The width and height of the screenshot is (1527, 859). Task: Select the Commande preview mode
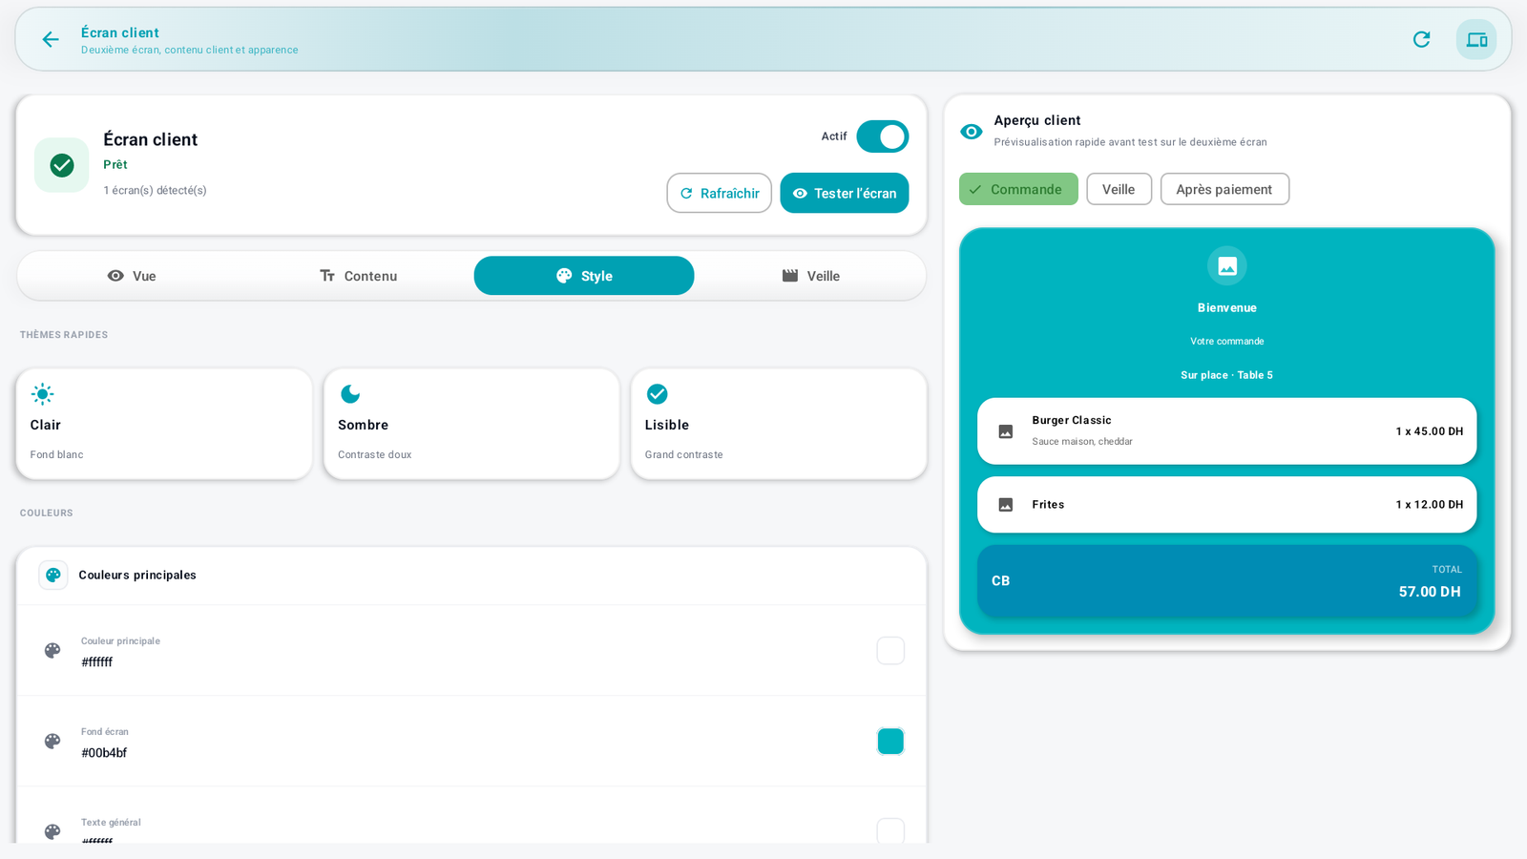1018,189
